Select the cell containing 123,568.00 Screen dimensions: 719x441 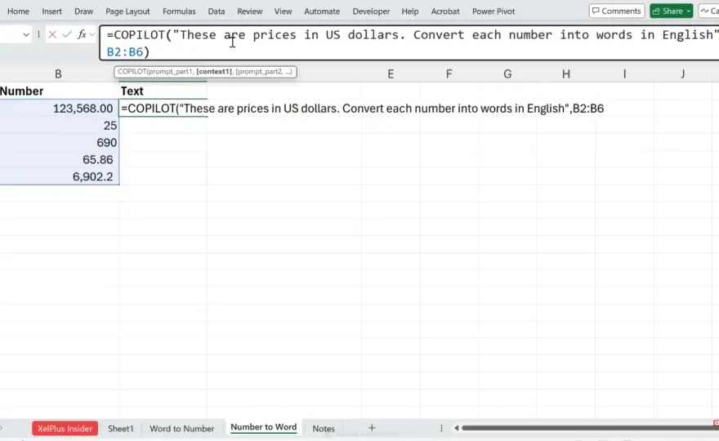pyautogui.click(x=59, y=108)
